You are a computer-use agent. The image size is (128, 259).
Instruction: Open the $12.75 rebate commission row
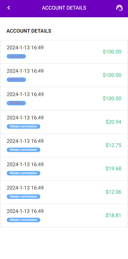[x=64, y=145]
